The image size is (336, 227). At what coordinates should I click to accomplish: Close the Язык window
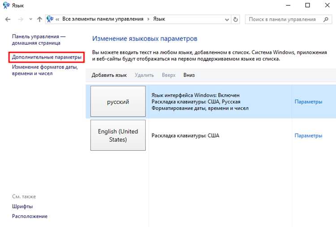coord(327,5)
